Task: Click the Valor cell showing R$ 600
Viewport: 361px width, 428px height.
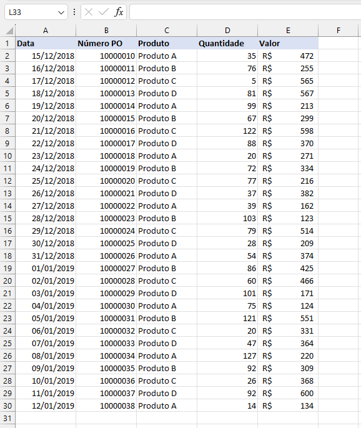Action: pyautogui.click(x=288, y=393)
